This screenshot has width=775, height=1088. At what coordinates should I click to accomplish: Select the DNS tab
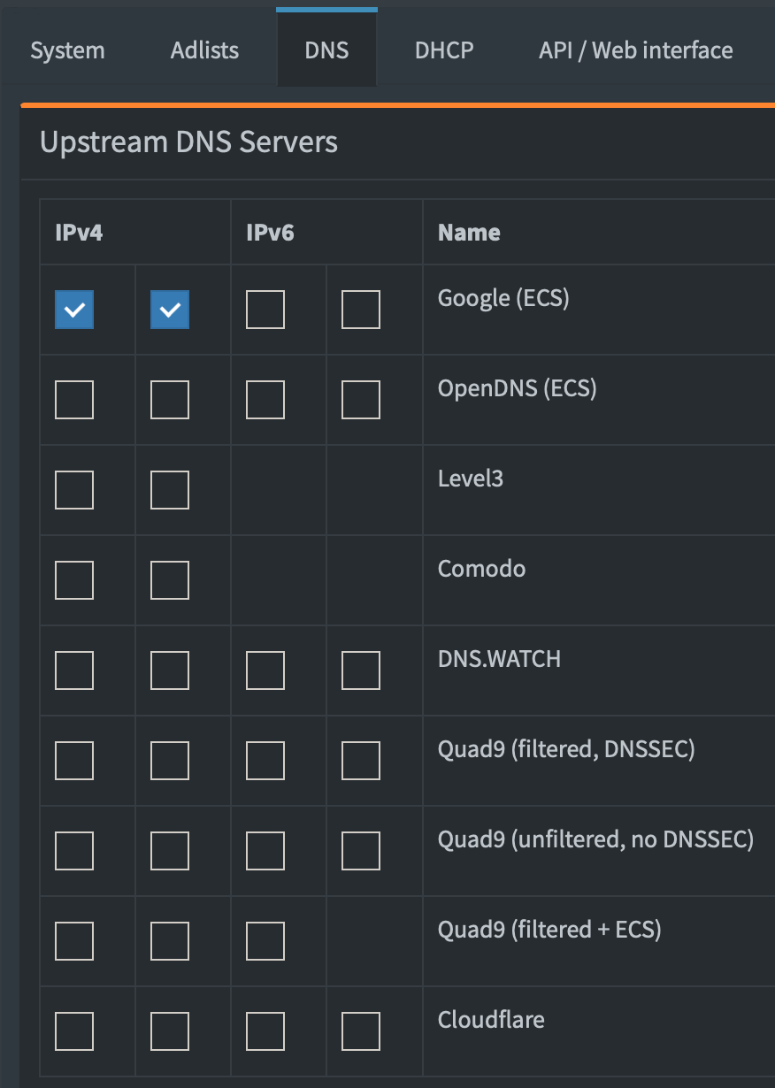tap(326, 50)
